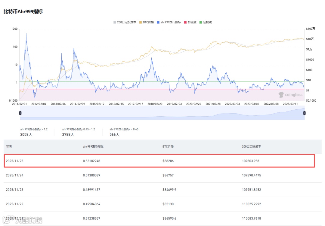Viewport: 325px width, 226px height.
Task: Click the 200日定投成本 table column header
Action: point(251,147)
